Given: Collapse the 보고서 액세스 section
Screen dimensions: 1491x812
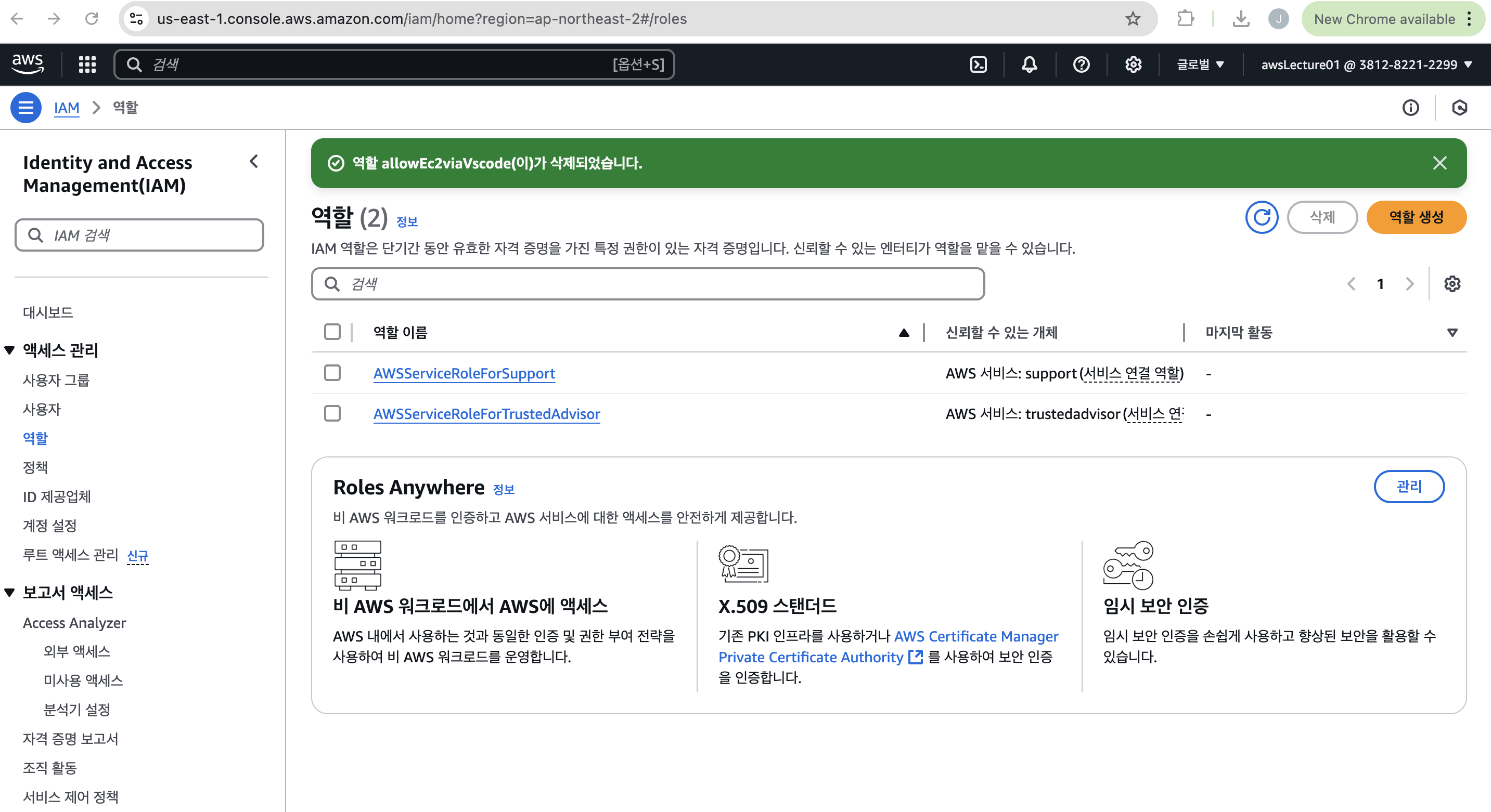Looking at the screenshot, I should click(9, 592).
